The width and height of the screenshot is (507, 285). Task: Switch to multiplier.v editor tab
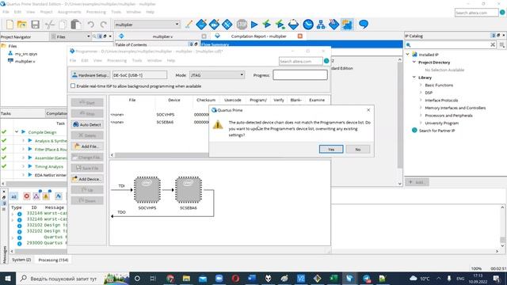point(162,36)
